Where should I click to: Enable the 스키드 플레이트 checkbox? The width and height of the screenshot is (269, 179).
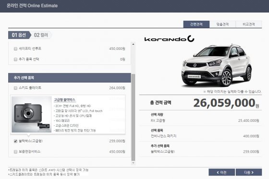(x=15, y=88)
